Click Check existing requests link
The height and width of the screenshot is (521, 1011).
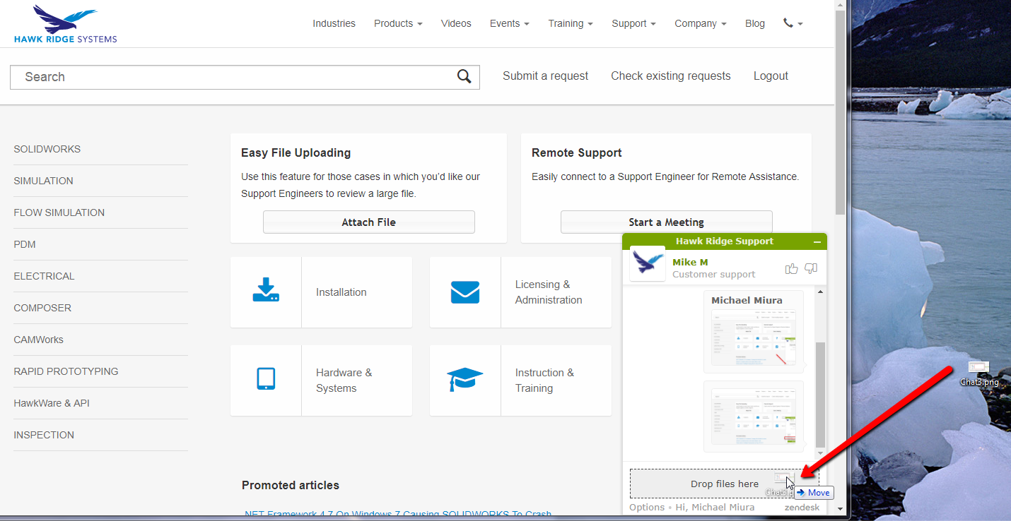click(670, 76)
